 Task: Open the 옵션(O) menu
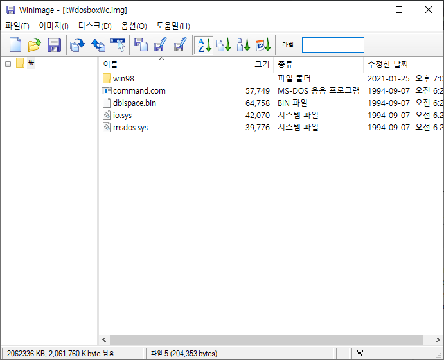[x=134, y=26]
